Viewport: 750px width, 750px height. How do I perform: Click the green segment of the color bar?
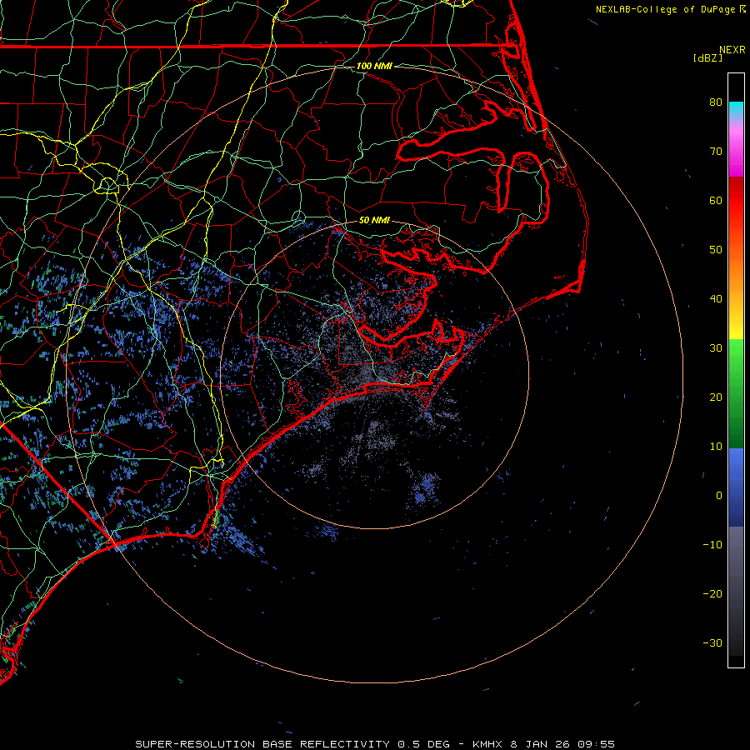point(736,393)
